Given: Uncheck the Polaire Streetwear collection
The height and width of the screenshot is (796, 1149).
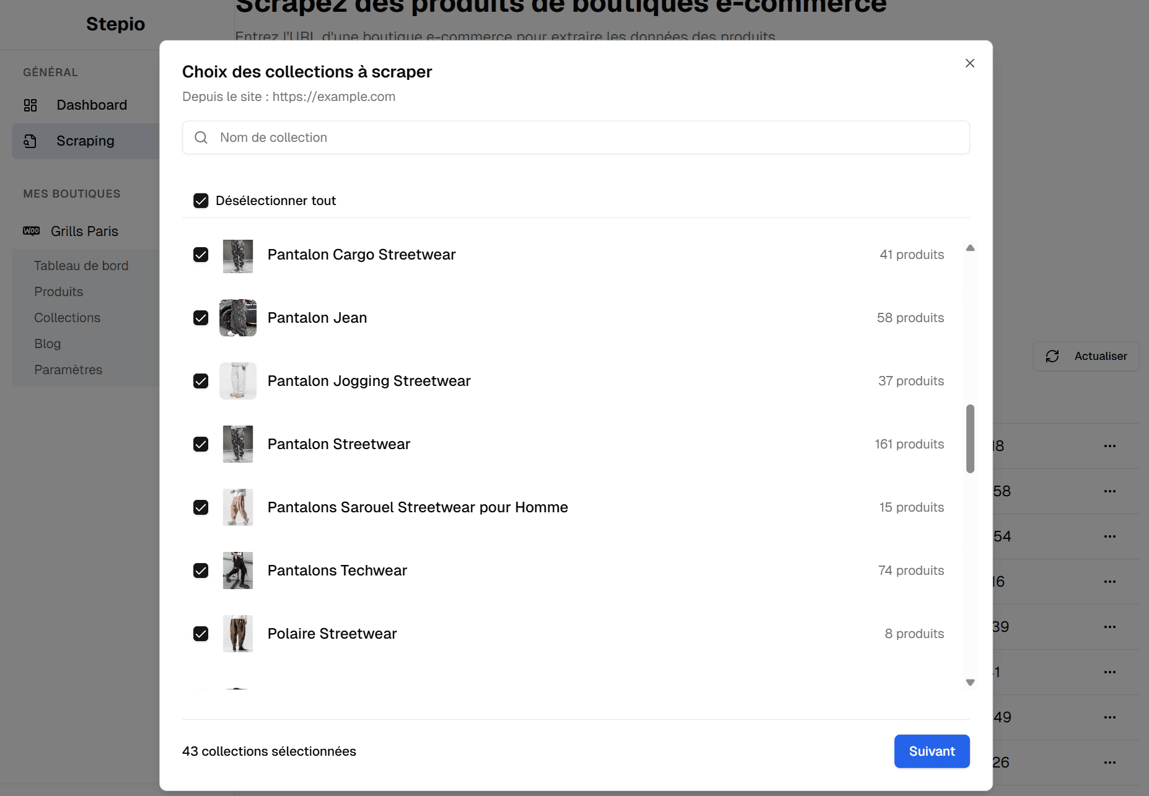Looking at the screenshot, I should click(x=201, y=634).
